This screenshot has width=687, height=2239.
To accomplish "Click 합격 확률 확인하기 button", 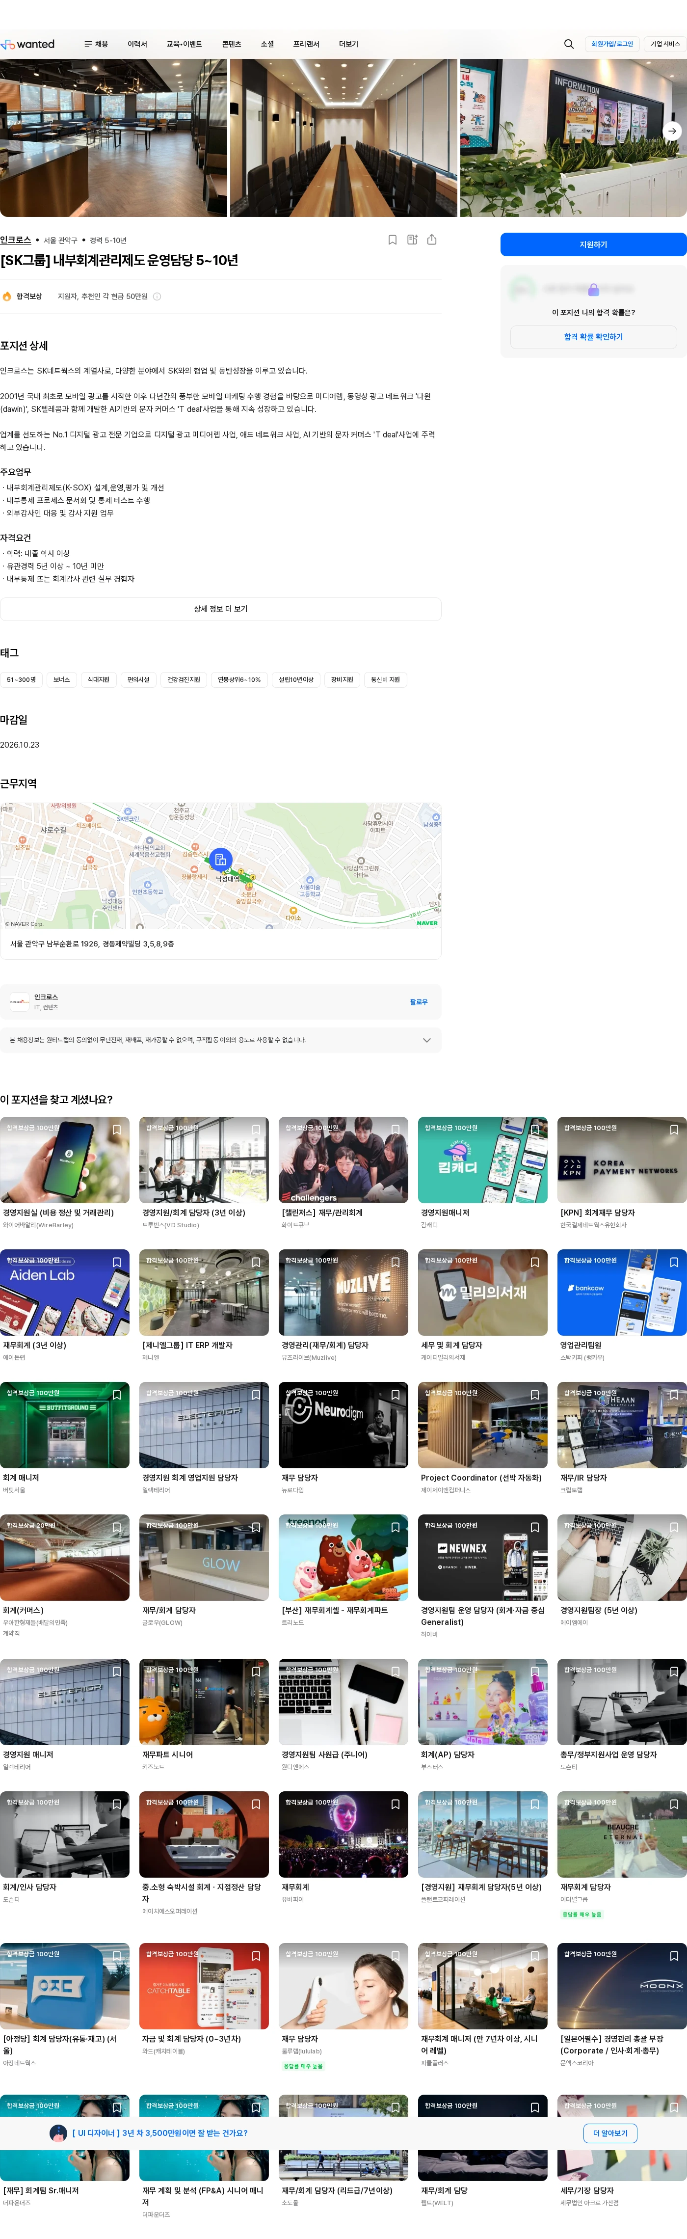I will pyautogui.click(x=593, y=337).
